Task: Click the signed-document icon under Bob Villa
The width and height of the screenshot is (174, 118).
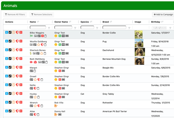Action: click(56, 106)
